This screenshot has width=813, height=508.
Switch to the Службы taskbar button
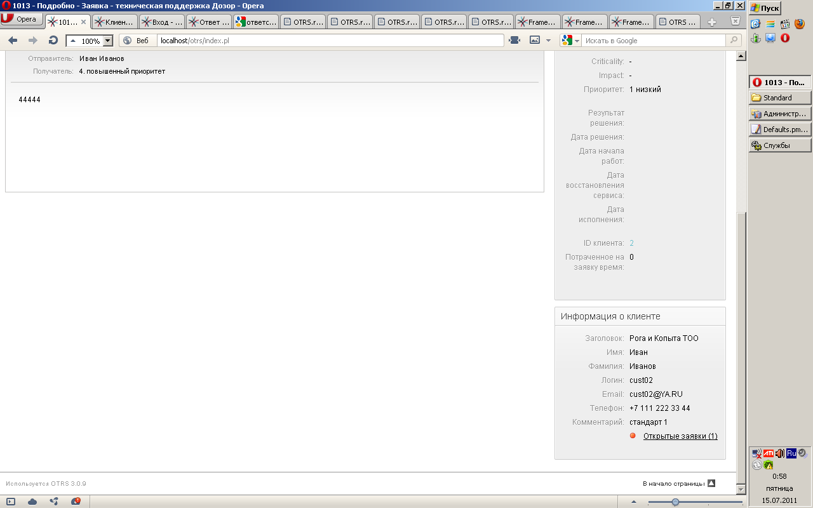[x=780, y=145]
